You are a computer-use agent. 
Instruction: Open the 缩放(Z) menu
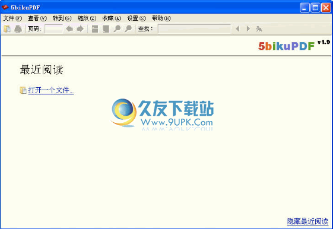(x=87, y=18)
